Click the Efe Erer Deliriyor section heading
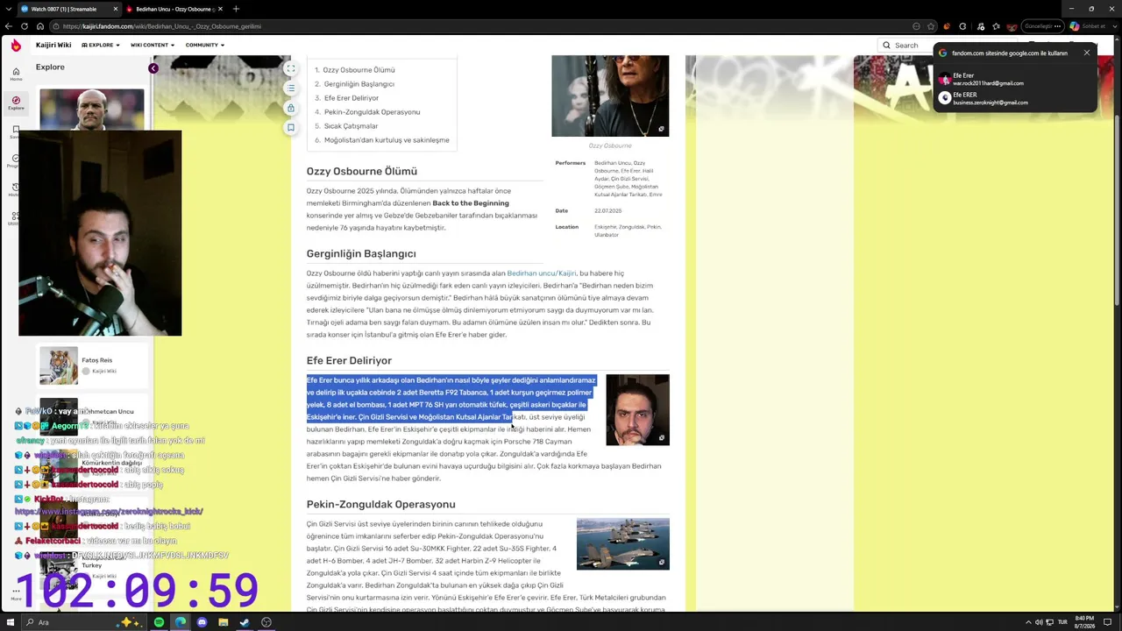This screenshot has width=1122, height=631. [349, 360]
